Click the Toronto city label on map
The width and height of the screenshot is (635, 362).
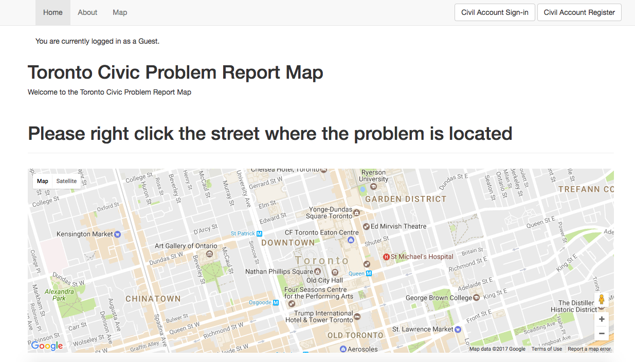tap(322, 261)
